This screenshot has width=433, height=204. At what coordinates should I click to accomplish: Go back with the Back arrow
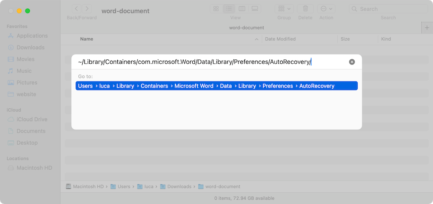click(77, 9)
